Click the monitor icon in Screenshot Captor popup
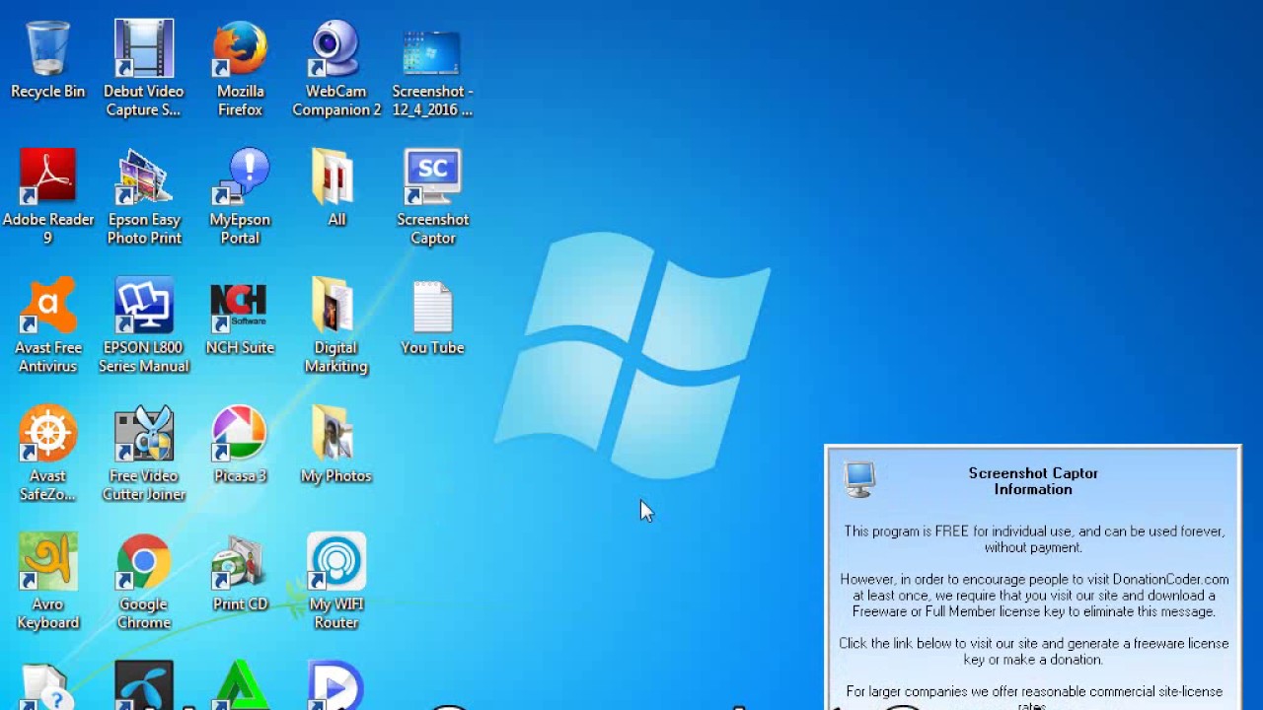This screenshot has width=1263, height=710. (x=859, y=480)
